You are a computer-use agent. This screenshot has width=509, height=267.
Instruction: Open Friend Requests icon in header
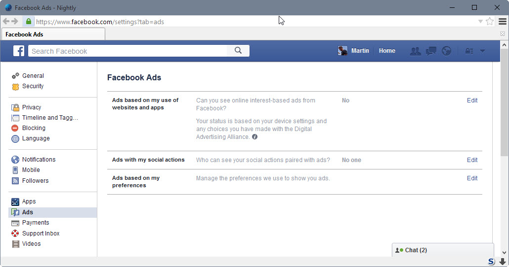(x=415, y=51)
